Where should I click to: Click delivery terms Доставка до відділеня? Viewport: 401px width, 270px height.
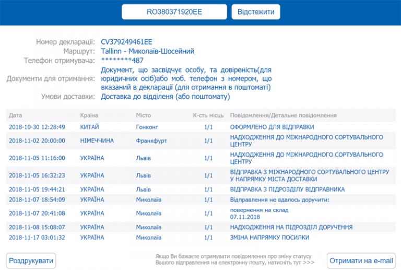[x=166, y=97]
